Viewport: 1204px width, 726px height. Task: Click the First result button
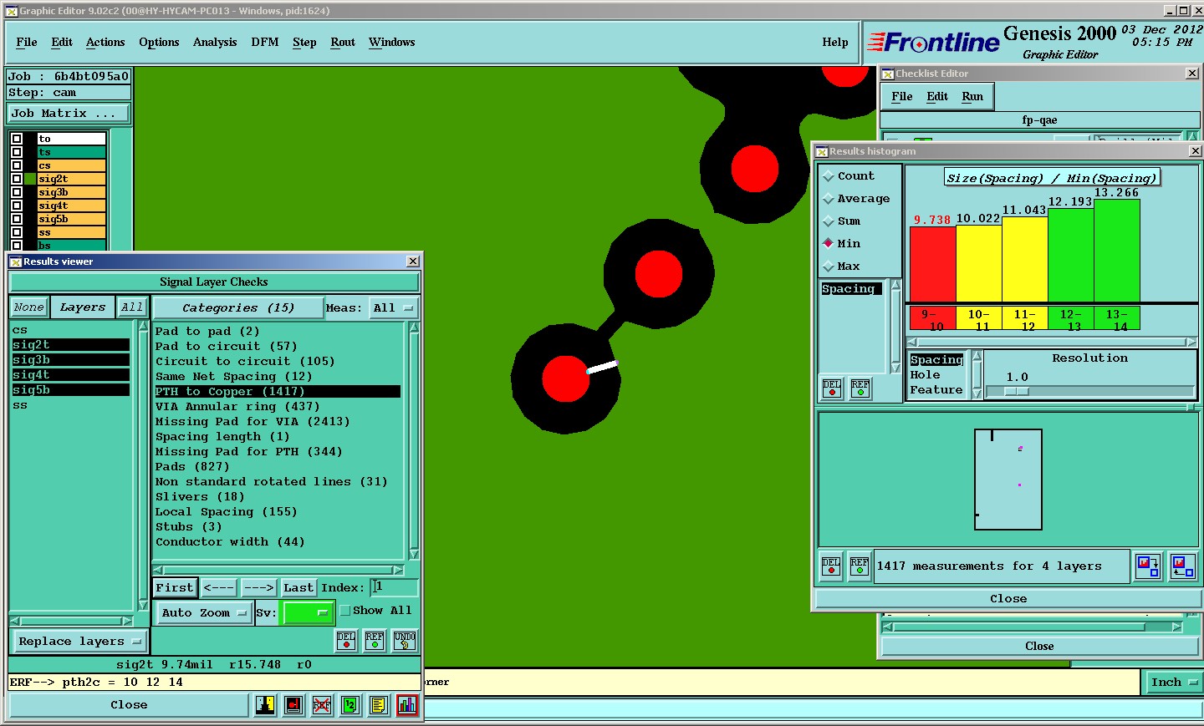click(175, 588)
